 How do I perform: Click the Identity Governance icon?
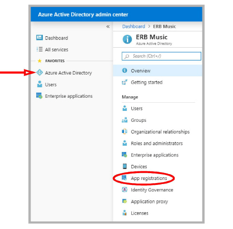point(124,189)
